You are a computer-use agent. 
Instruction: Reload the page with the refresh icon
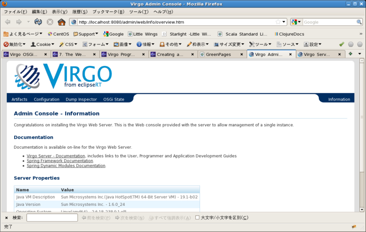[x=38, y=22]
